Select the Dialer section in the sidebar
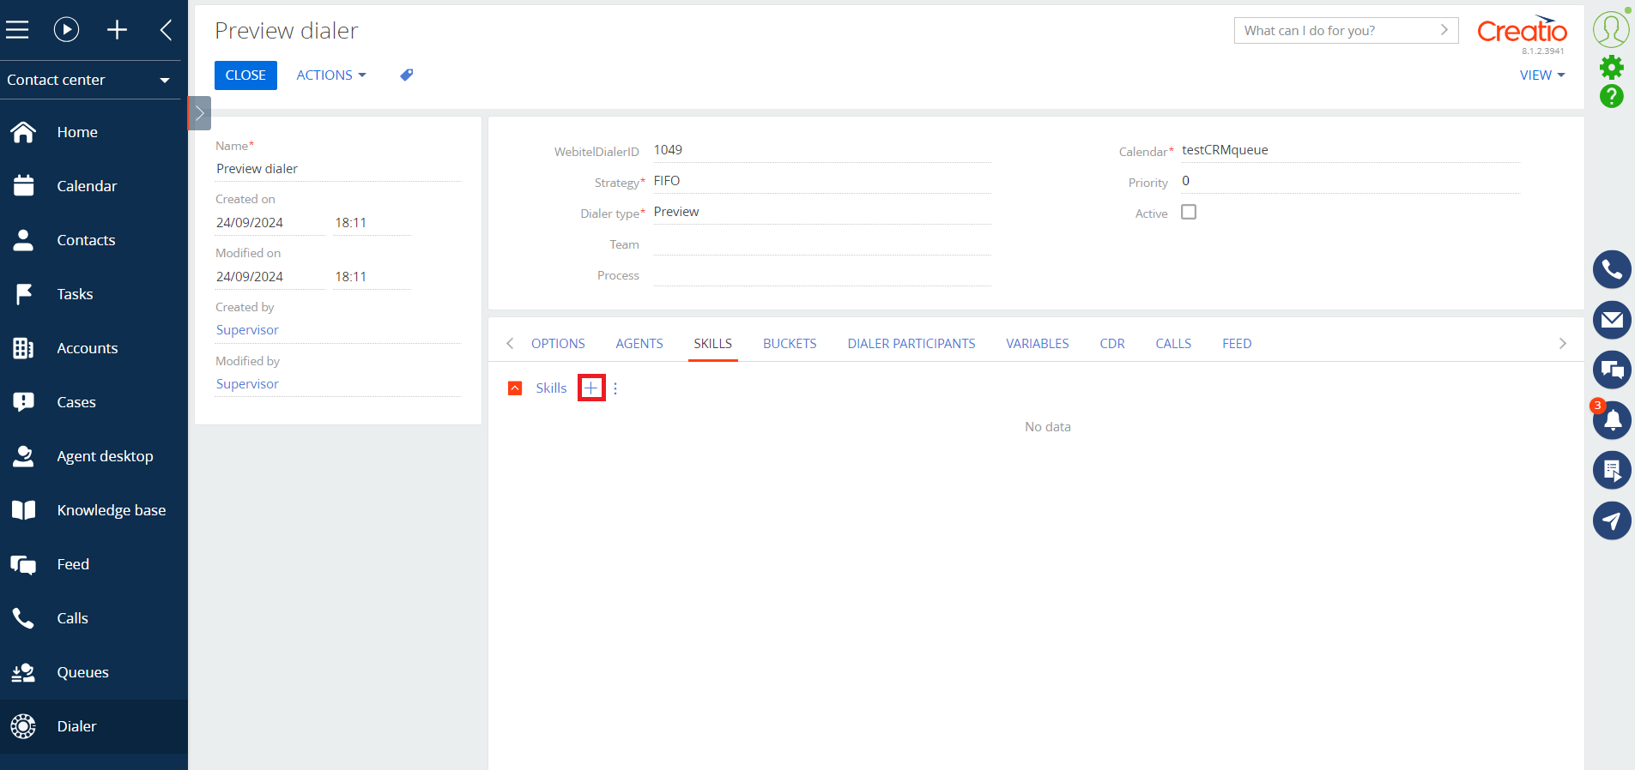The image size is (1635, 770). click(x=94, y=726)
